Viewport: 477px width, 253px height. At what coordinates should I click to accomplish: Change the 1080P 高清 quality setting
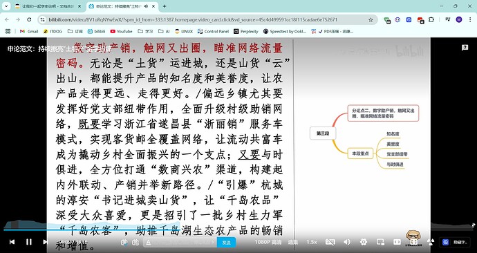[x=268, y=242]
